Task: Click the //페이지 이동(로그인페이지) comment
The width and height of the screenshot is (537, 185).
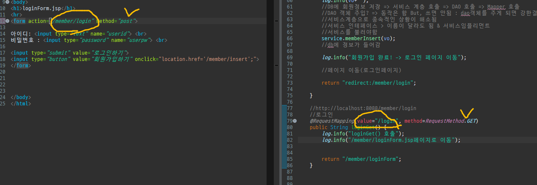Action: 361,70
